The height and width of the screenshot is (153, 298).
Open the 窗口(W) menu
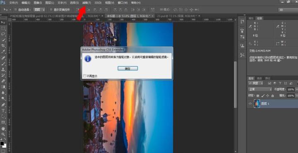[123, 3]
